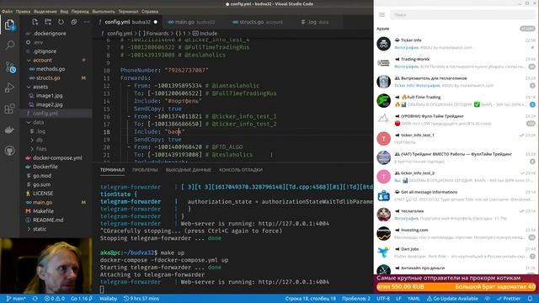Open Trading-Workk chat in Telegram

pyautogui.click(x=456, y=63)
